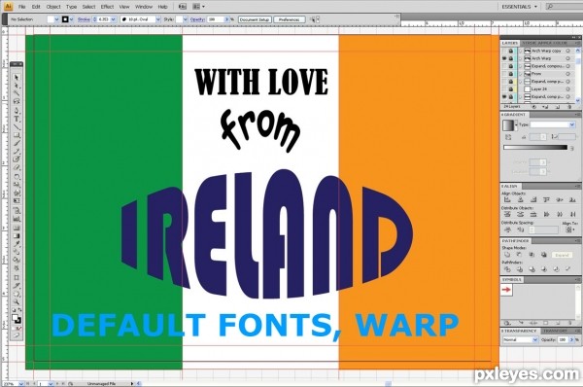The image size is (583, 387).
Task: Click the black stroke swatch in control bar
Action: tap(65, 19)
